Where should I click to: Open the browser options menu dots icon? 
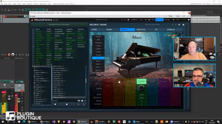coord(85,101)
